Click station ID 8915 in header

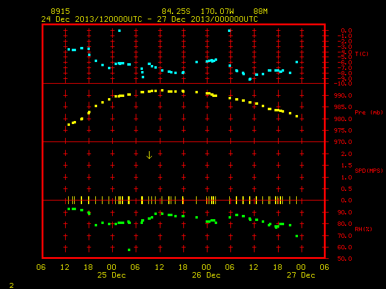pos(60,11)
